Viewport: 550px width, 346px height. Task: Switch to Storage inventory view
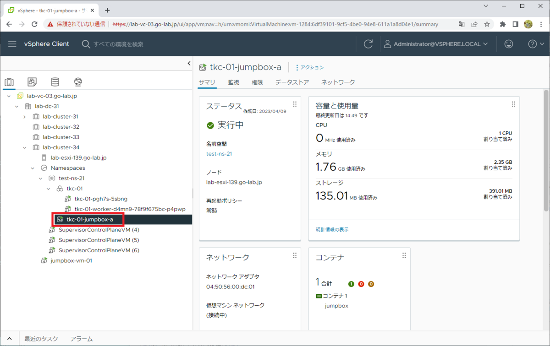55,82
